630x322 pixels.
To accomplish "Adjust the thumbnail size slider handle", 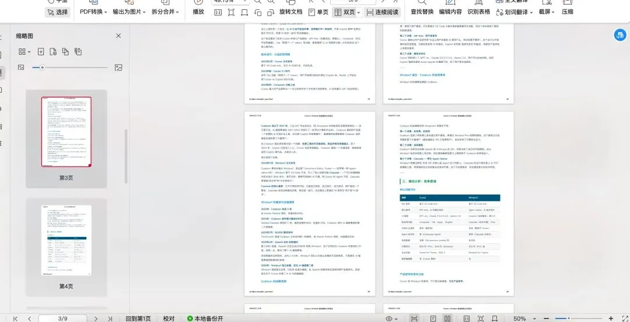I will (42, 68).
